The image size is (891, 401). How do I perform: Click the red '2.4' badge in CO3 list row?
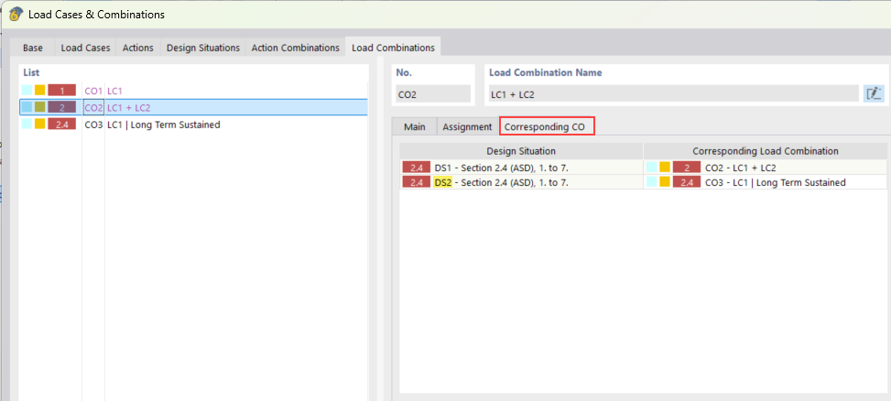pos(62,125)
